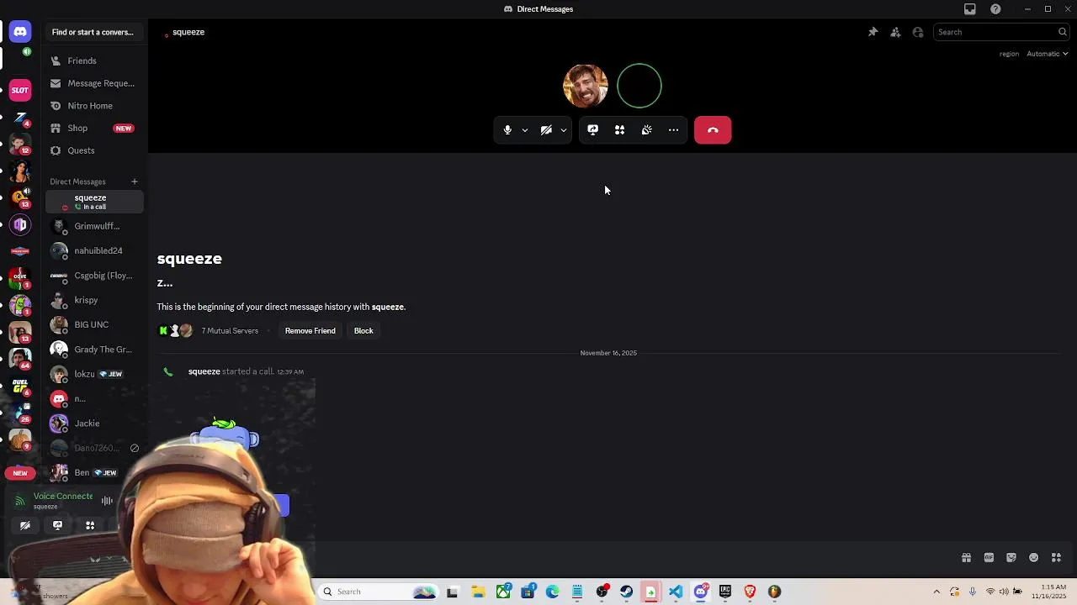Start an activity in the call
This screenshot has height=605, width=1077.
(619, 130)
